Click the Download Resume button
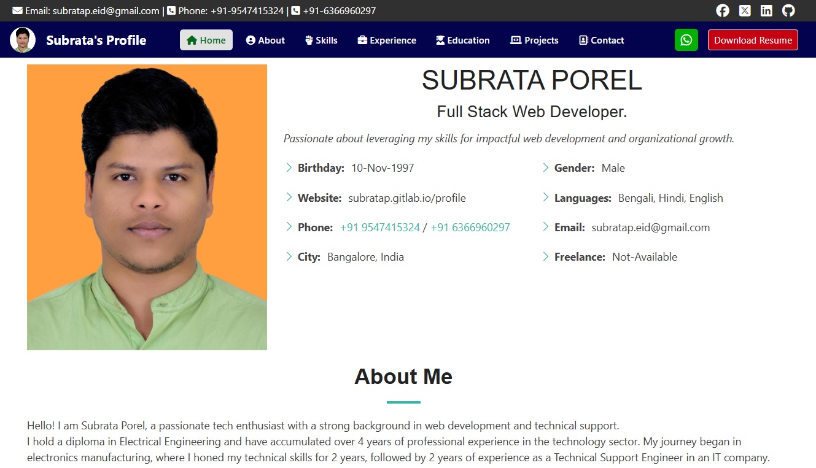The height and width of the screenshot is (468, 816). pos(753,40)
